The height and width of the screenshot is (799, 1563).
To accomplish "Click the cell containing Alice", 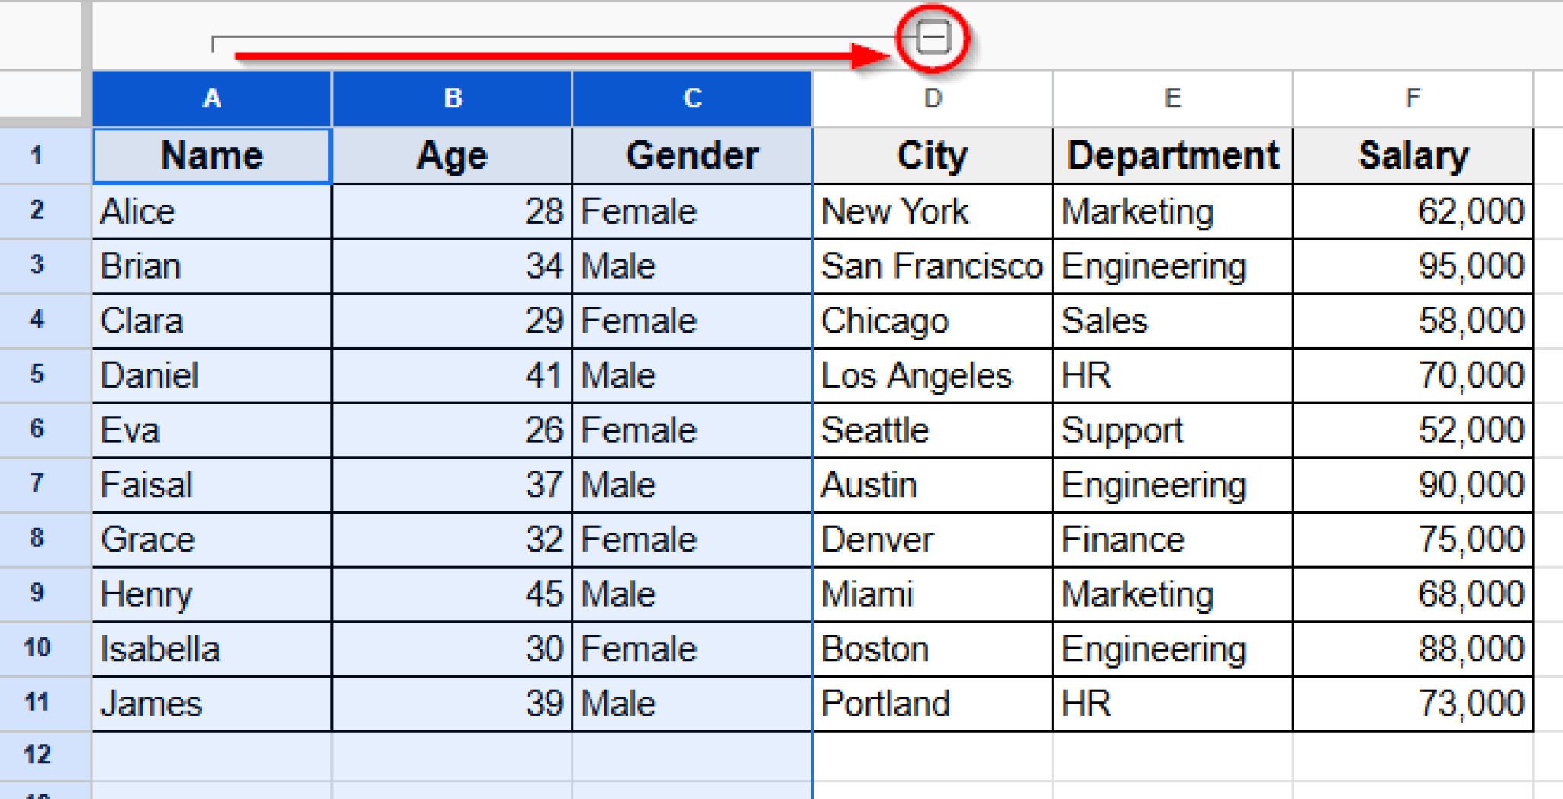I will (x=211, y=211).
